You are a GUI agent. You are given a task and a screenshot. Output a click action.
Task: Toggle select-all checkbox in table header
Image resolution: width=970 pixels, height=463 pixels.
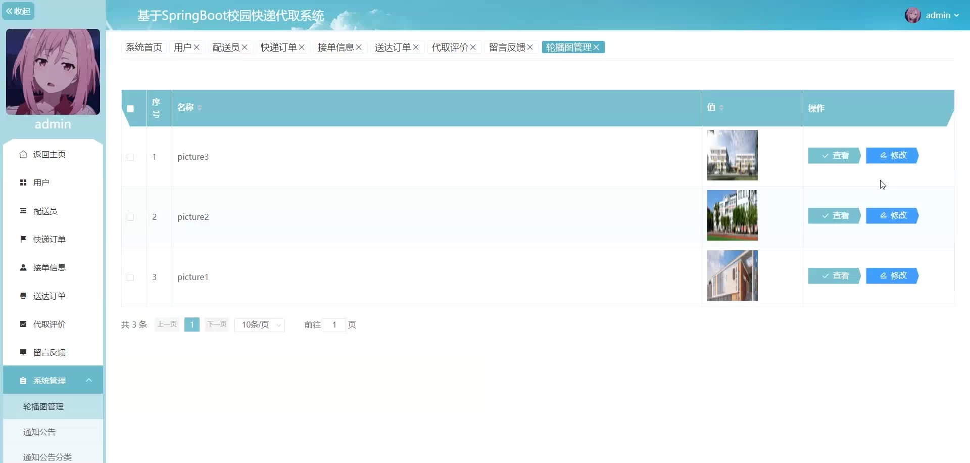(130, 108)
